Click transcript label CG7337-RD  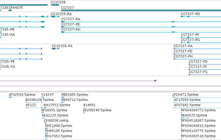[x=190, y=14]
